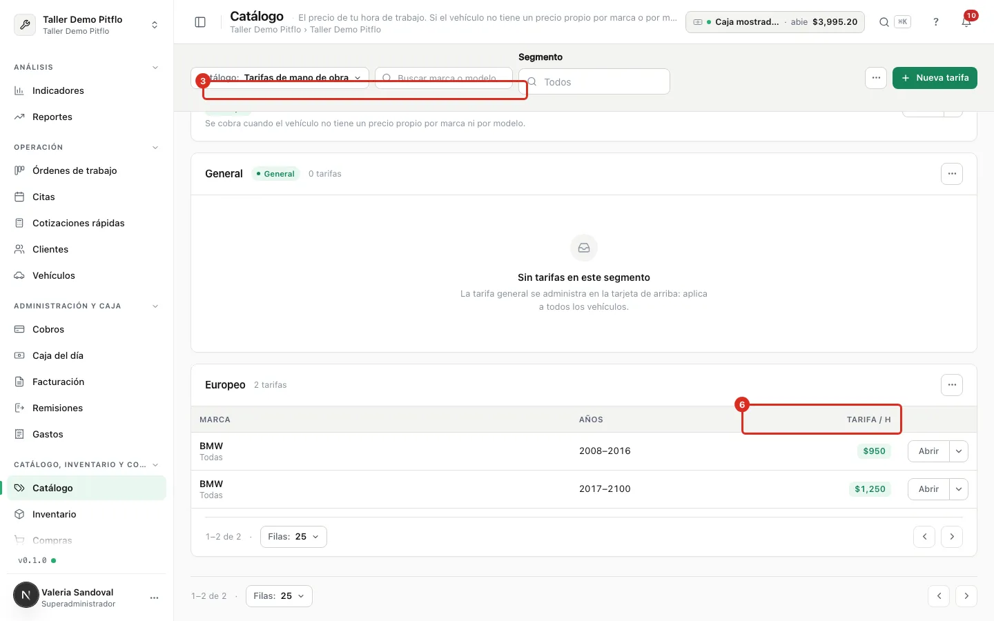Screen dimensions: 994x621
Task: Open the more options menu beside Nueva tarifa
Action: [x=876, y=78]
